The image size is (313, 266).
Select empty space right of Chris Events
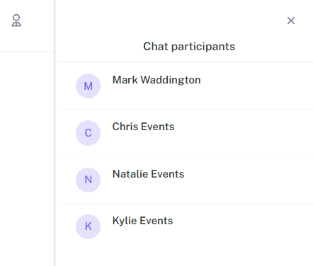coord(244,133)
